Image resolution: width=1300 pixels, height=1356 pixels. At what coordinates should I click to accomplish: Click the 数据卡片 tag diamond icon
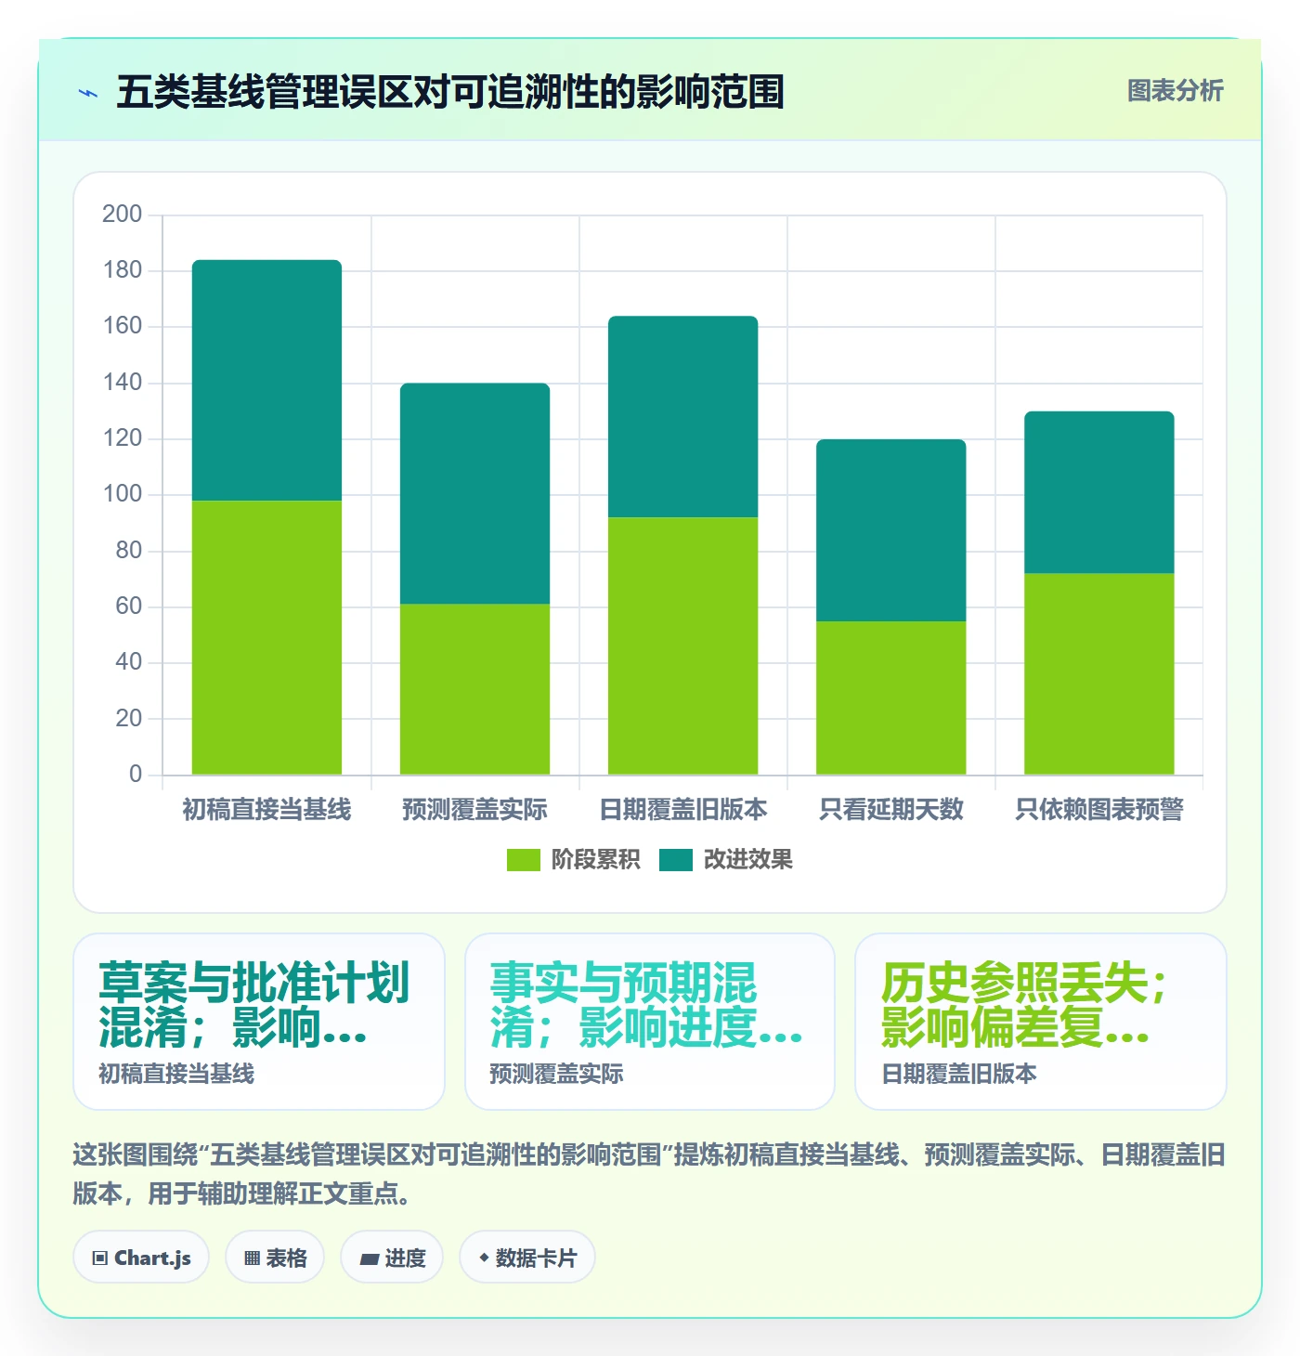484,1258
